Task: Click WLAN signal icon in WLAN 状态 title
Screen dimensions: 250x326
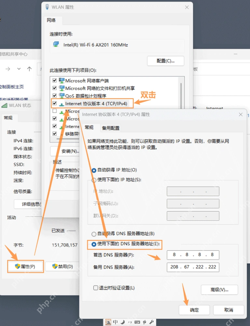Action: pos(4,105)
